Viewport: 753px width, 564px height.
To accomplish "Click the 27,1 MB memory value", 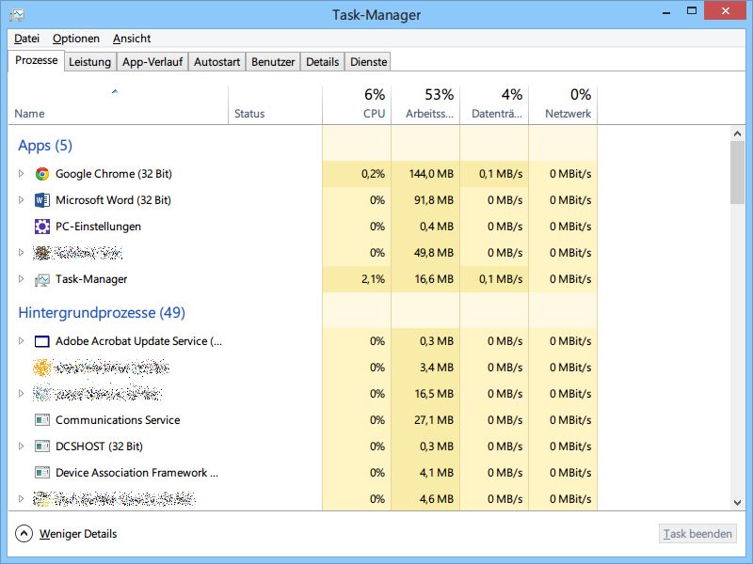I will click(434, 420).
